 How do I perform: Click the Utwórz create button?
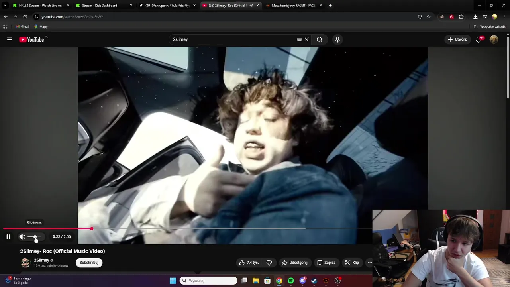457,39
